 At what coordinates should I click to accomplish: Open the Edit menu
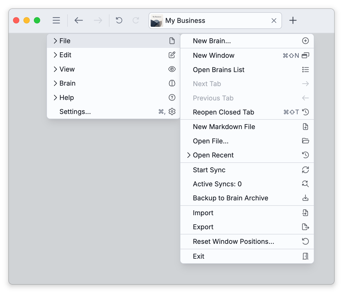[x=113, y=55]
